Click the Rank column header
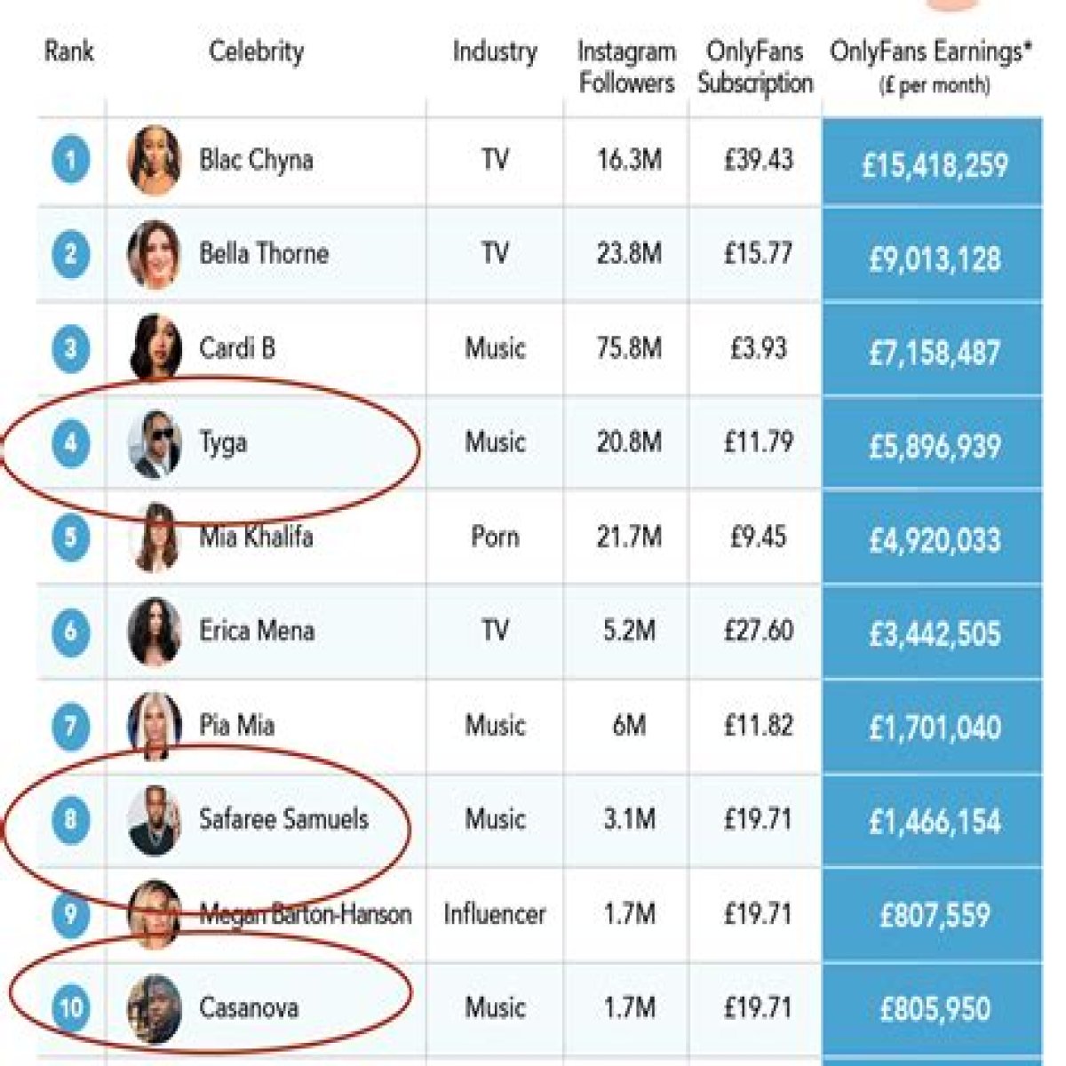Viewport: 1066px width, 1066px height. (x=69, y=52)
